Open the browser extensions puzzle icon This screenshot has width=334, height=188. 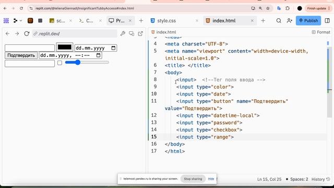pos(288,8)
